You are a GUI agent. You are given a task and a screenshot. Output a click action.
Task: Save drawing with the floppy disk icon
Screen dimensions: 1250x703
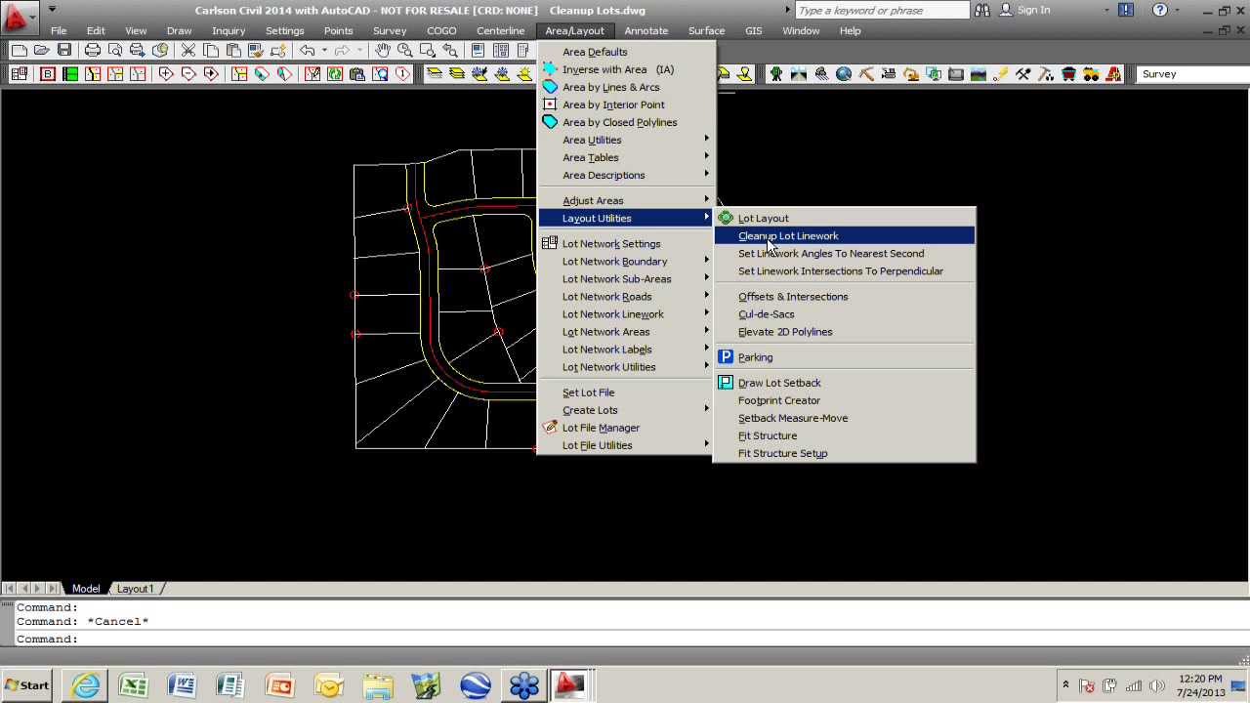pos(64,50)
